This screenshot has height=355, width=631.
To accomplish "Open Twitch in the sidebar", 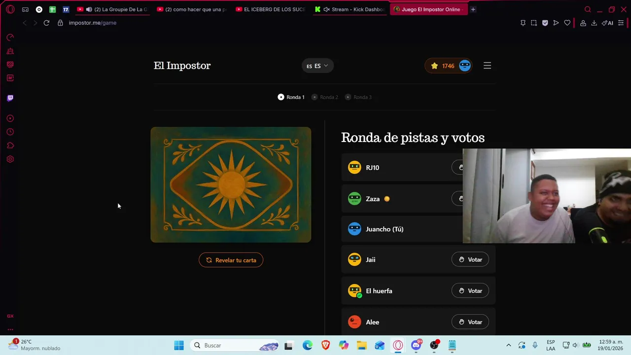I will click(10, 98).
